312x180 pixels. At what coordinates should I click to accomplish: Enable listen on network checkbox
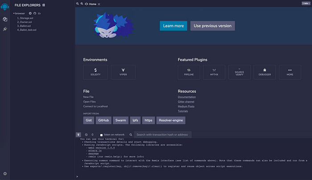pos(101,135)
